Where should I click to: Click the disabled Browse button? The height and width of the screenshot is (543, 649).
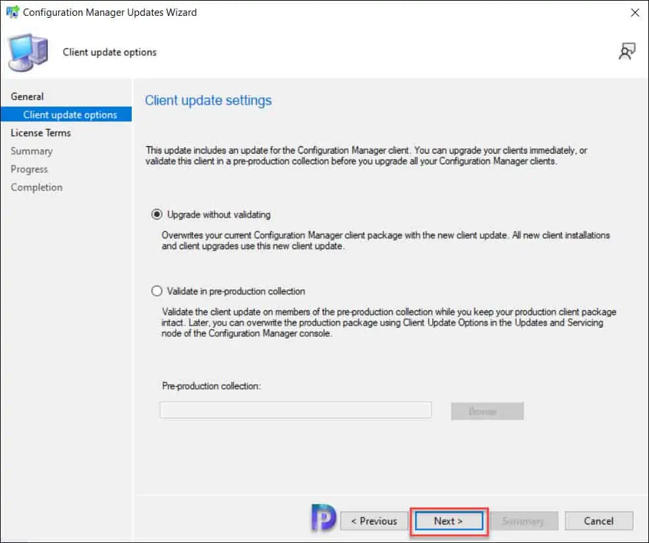[487, 411]
